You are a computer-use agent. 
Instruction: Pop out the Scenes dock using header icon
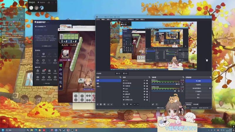coord(120,77)
